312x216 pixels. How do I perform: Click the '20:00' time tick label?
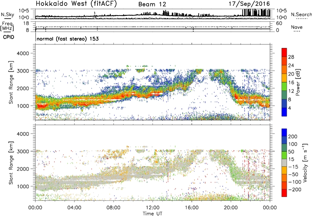click(x=230, y=208)
